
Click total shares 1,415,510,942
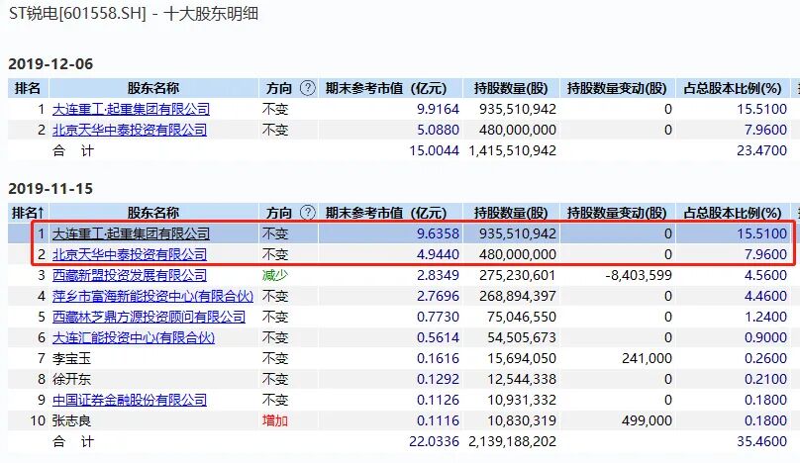[512, 151]
